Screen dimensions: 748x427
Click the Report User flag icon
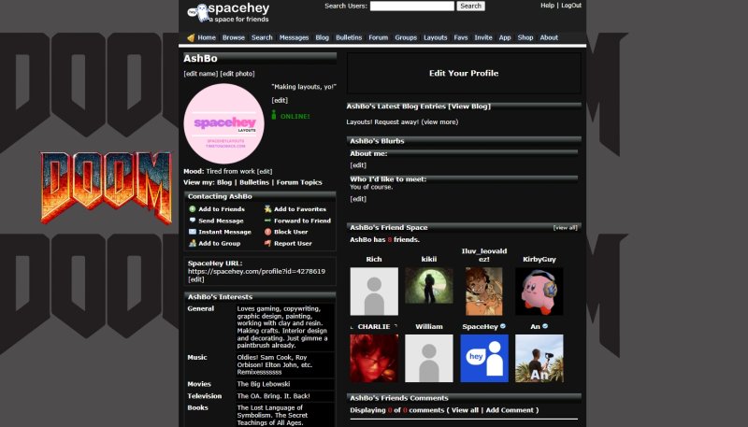coord(268,243)
